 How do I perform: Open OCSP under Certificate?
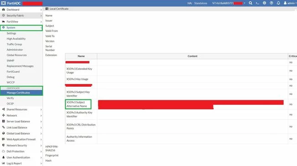tap(10, 104)
